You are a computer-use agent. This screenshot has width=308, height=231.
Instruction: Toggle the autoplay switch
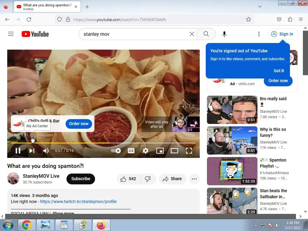pyautogui.click(x=116, y=151)
